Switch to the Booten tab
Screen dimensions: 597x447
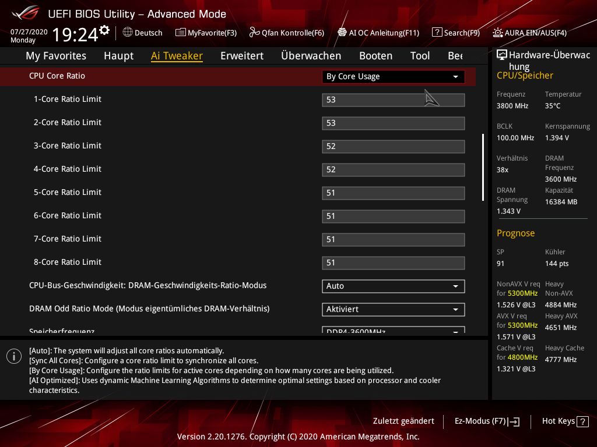pyautogui.click(x=376, y=56)
